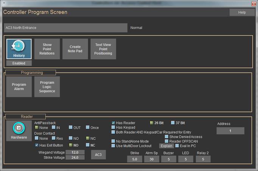Check Use MultiDoor Lockout
The image size is (258, 171).
(113, 146)
